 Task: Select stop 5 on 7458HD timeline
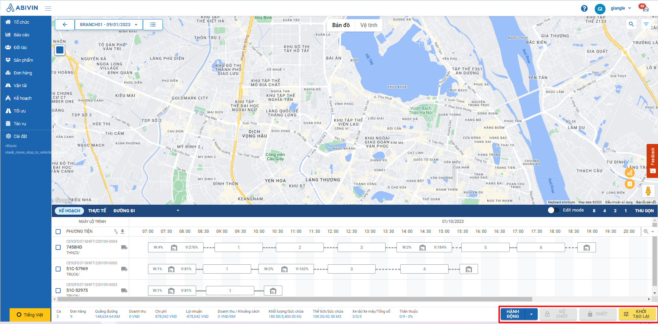485,247
